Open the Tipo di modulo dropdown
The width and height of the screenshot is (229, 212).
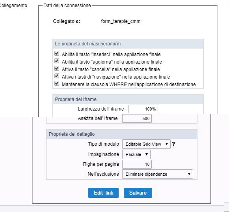tap(146, 144)
